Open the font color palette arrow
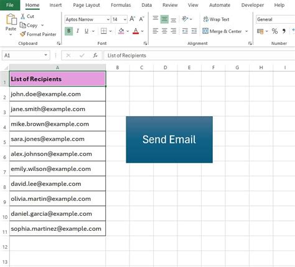The height and width of the screenshot is (267, 295). pyautogui.click(x=143, y=31)
